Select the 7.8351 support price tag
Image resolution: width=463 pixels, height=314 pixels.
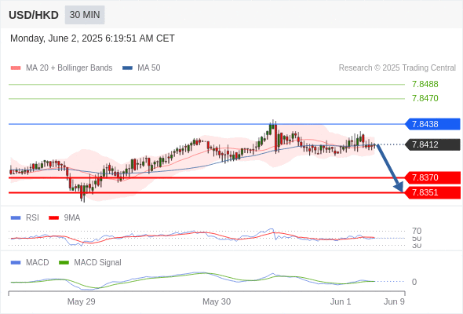click(432, 192)
